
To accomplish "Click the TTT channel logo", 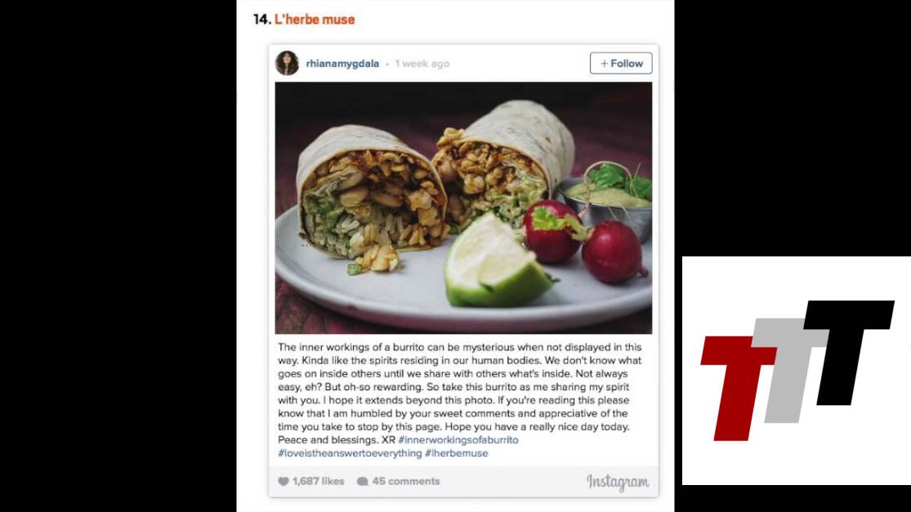I will (797, 371).
